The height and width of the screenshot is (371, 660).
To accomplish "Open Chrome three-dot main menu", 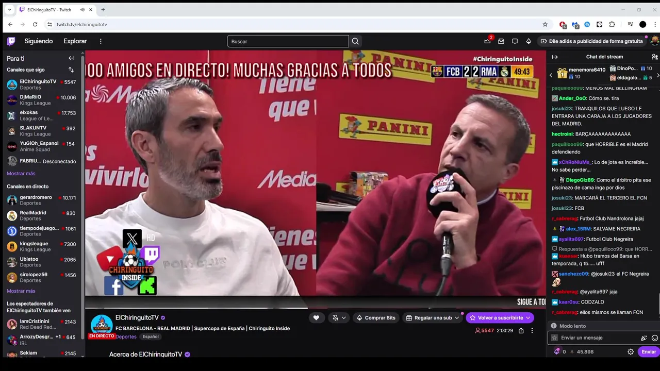I will coord(654,24).
